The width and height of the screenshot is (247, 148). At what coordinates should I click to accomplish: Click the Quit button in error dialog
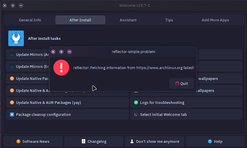(x=182, y=83)
